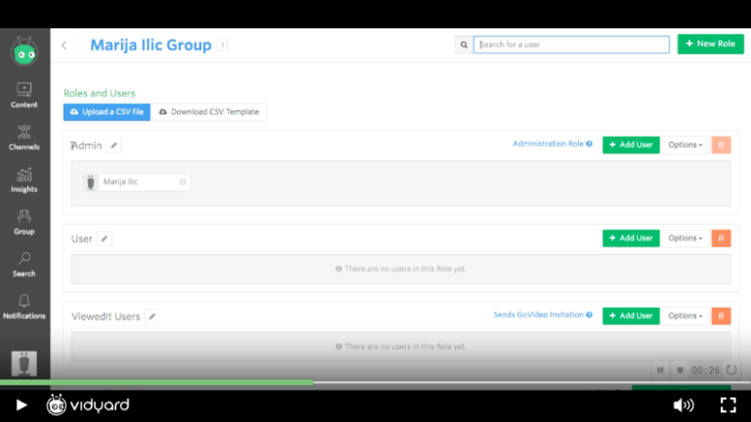751x422 pixels.
Task: Click the help icon beside Marija Ilic Group
Action: (x=222, y=45)
